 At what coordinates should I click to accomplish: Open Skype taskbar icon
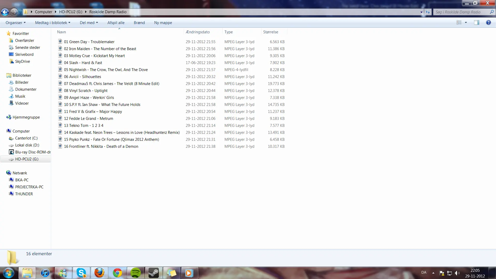[81, 273]
